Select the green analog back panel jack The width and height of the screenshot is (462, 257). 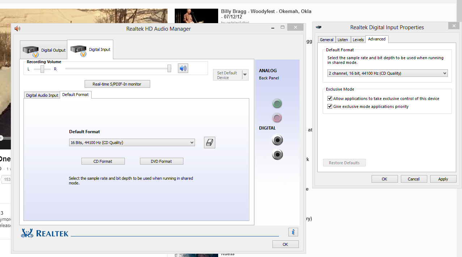pyautogui.click(x=277, y=104)
